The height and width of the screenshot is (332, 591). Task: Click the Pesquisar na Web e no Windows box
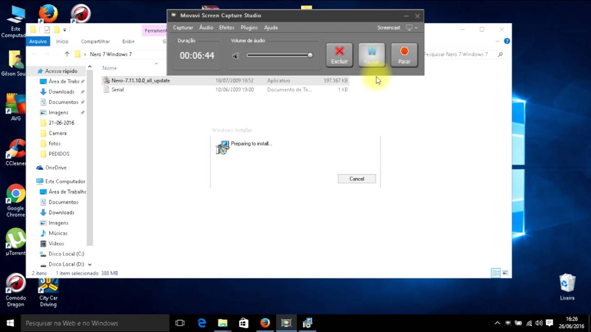tap(95, 323)
